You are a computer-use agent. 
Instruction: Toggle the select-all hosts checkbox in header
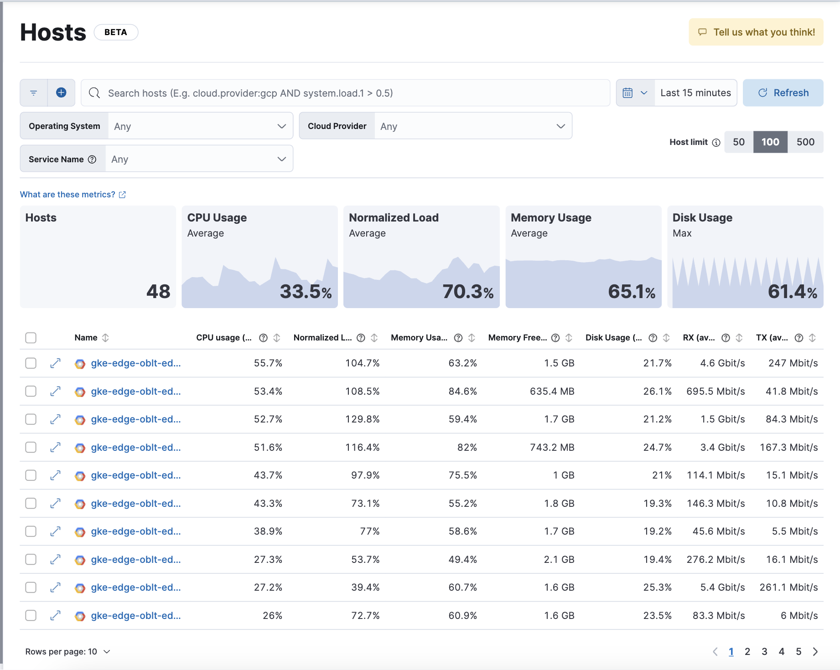point(31,338)
